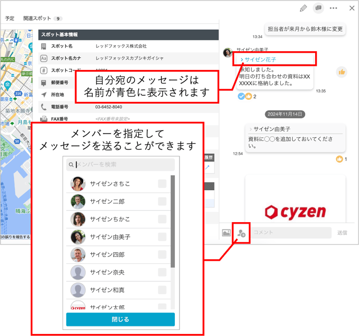
Task: Check the box for サイゼン二郎
Action: 162,201
